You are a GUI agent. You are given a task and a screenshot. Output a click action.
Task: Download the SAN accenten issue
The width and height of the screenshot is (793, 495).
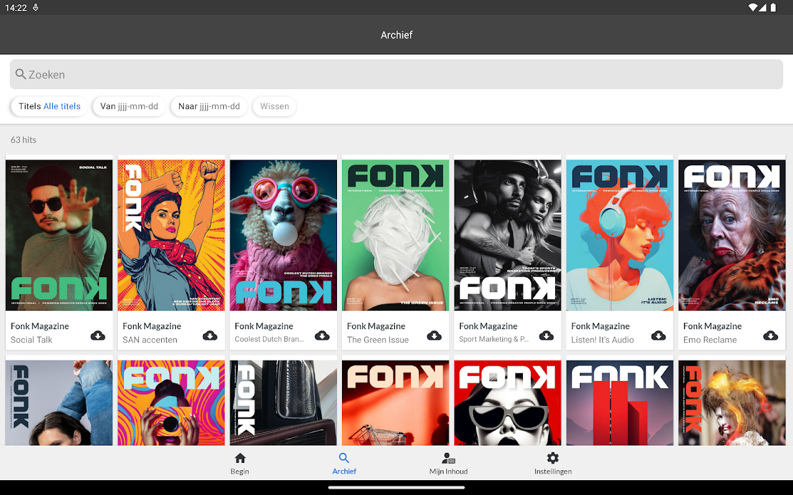[210, 335]
